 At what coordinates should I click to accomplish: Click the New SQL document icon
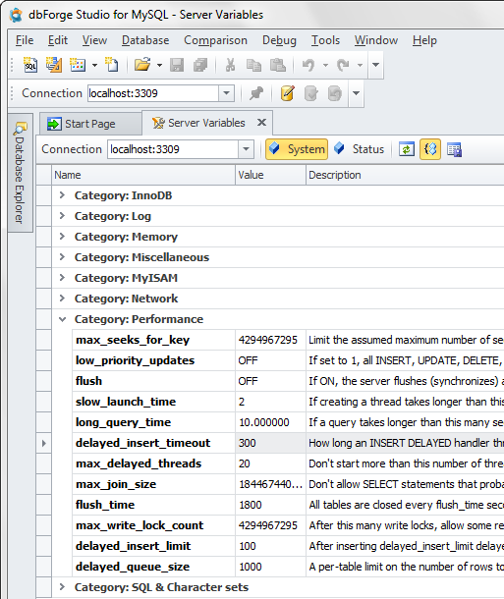pyautogui.click(x=30, y=65)
